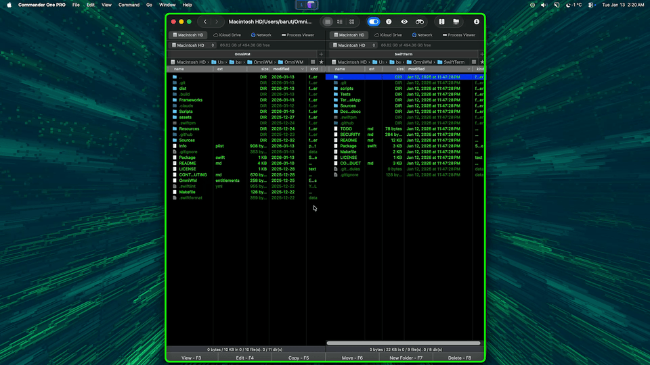The image size is (650, 365).
Task: Click the Copy - F5 button
Action: click(x=299, y=358)
